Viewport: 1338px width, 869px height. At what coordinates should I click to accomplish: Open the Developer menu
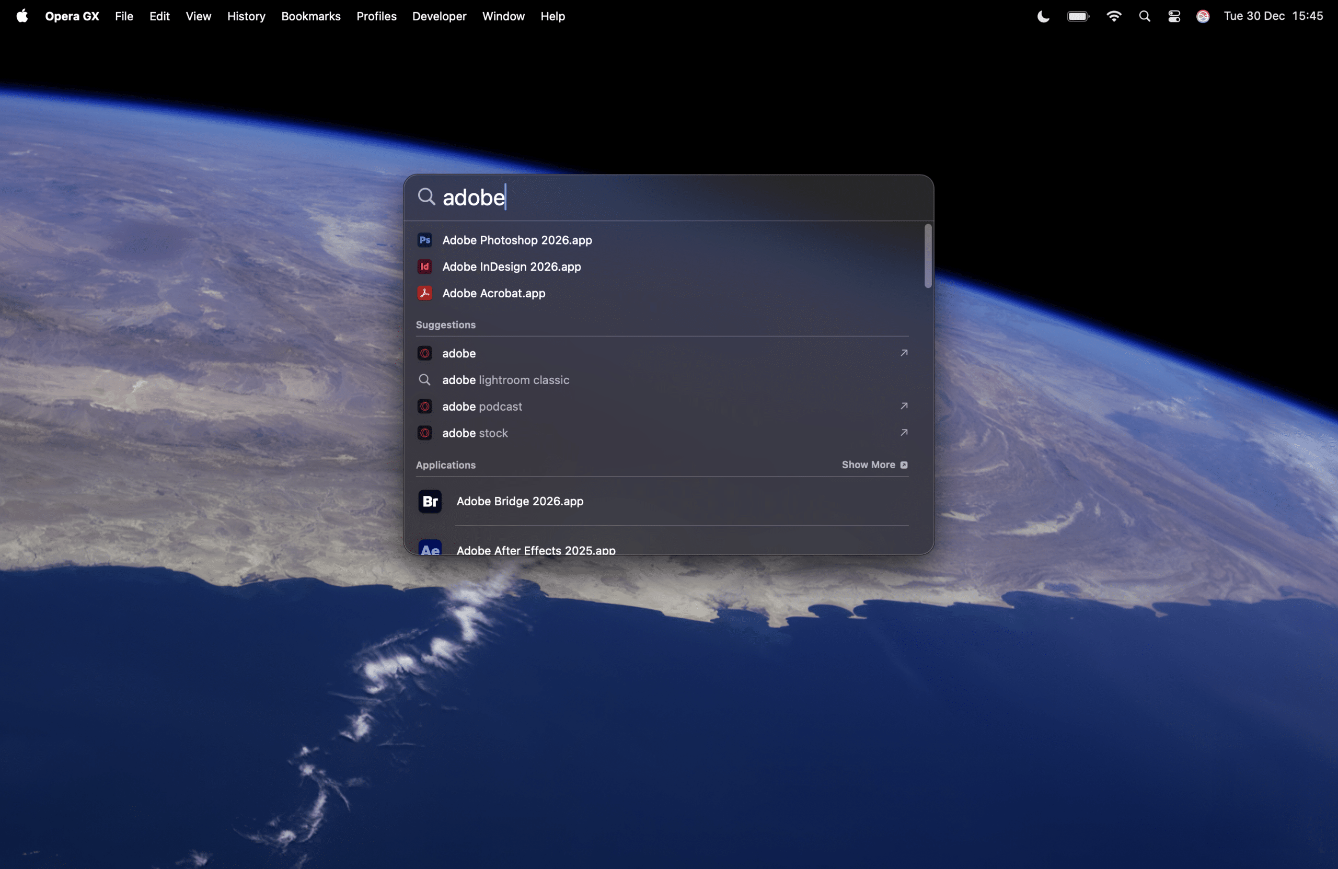pos(439,16)
